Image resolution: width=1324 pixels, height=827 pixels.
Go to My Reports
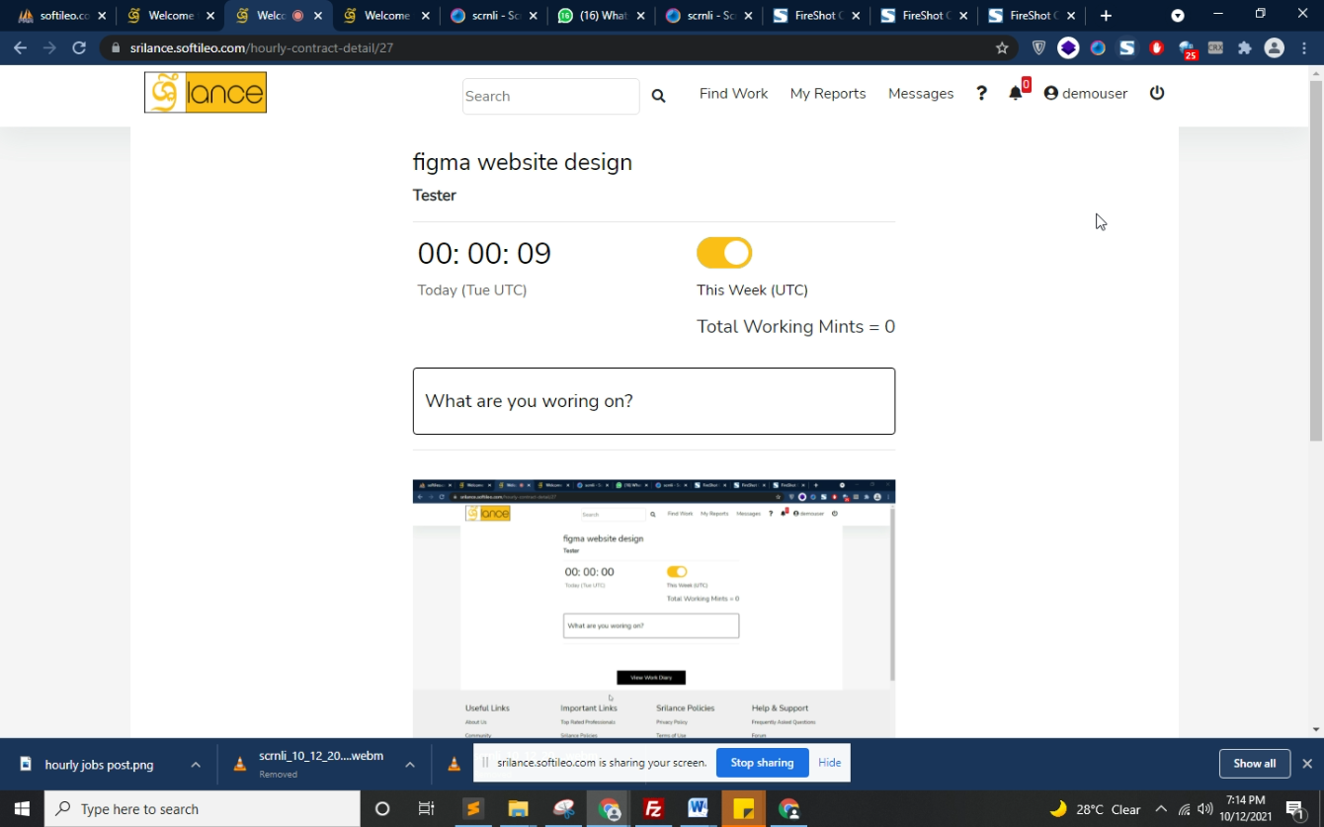pyautogui.click(x=827, y=93)
